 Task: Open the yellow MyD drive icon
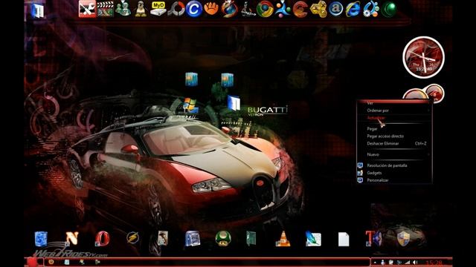pos(158,9)
